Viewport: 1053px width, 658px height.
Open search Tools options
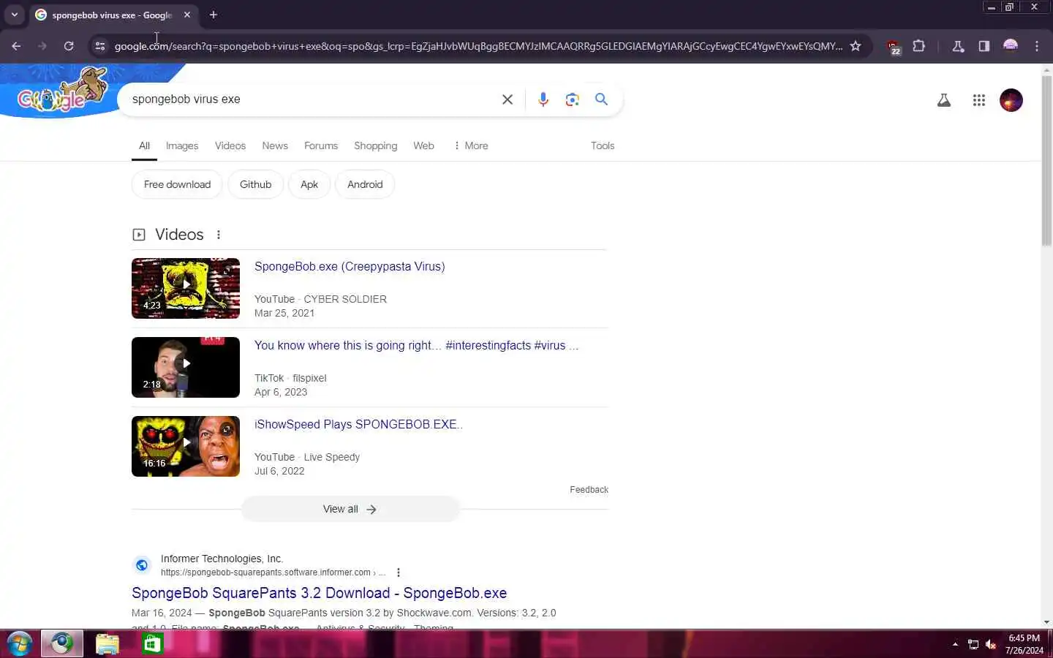pyautogui.click(x=603, y=145)
